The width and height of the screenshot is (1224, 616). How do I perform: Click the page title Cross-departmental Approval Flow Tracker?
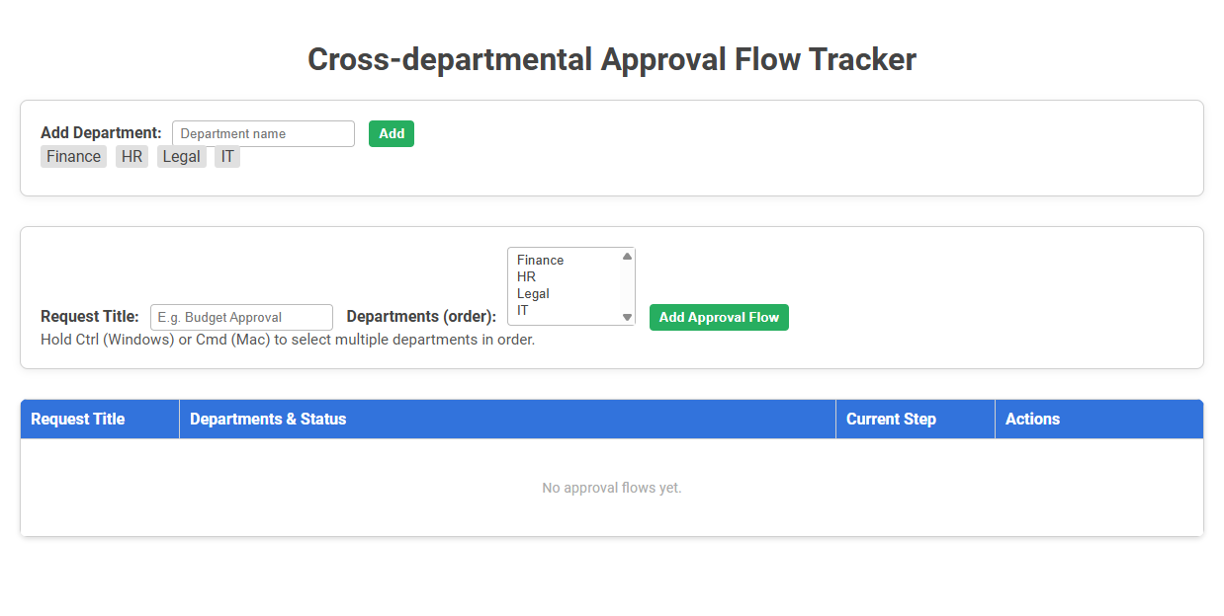coord(612,59)
